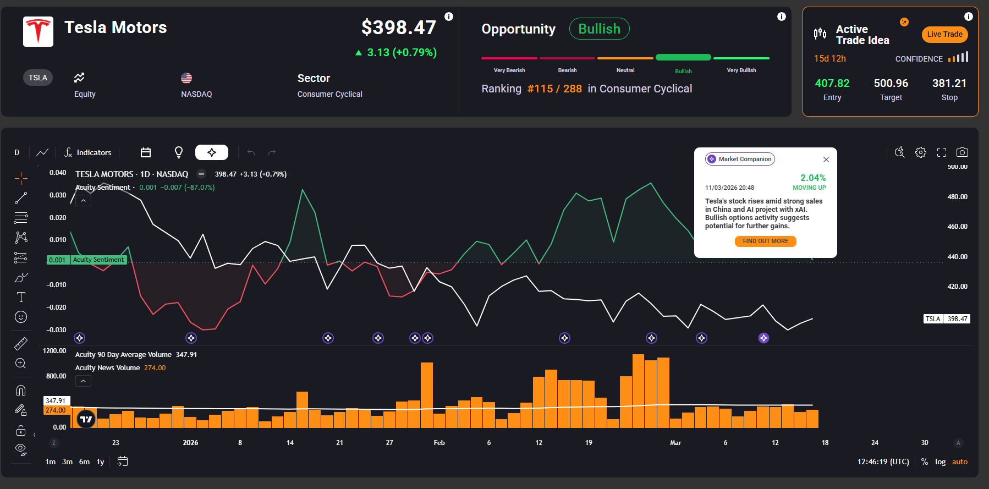Click the FIND OUT MORE button
This screenshot has height=489, width=989.
pos(765,241)
